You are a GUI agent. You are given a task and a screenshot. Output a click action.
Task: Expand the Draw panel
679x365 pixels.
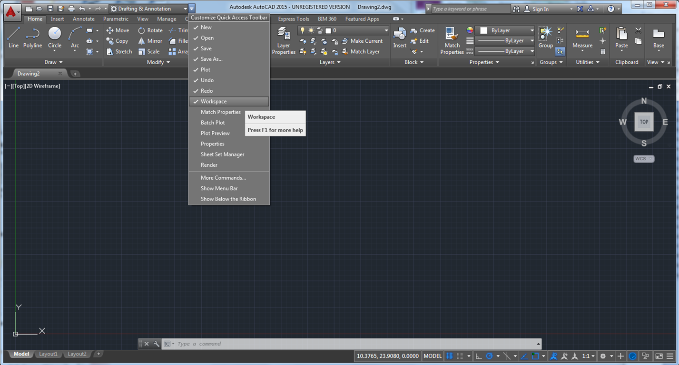[x=53, y=62]
